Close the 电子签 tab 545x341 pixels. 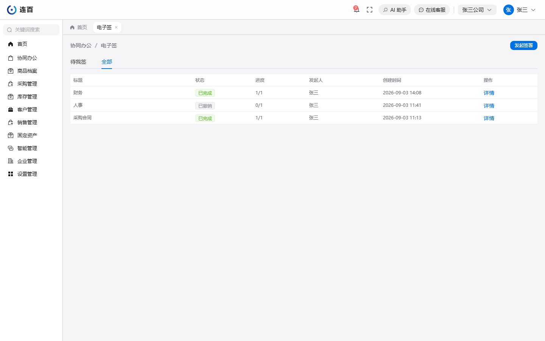point(116,27)
